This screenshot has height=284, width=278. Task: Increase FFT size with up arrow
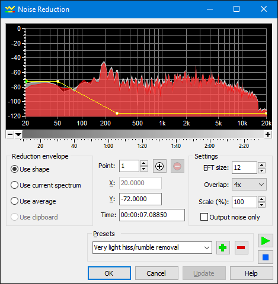click(x=262, y=165)
